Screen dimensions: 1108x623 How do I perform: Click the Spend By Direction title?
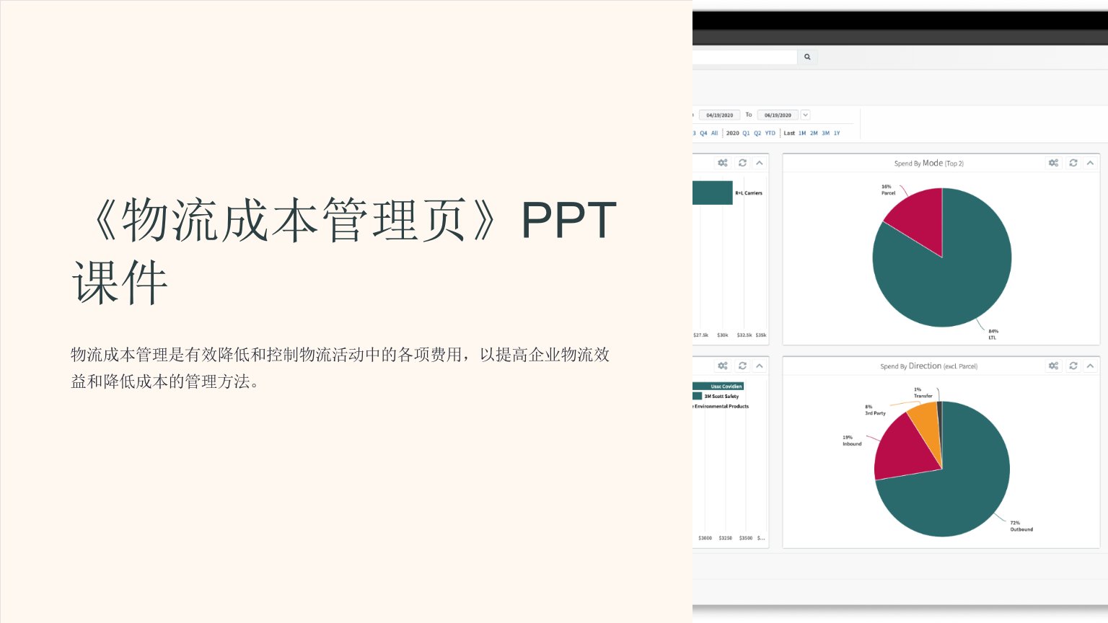(x=929, y=366)
